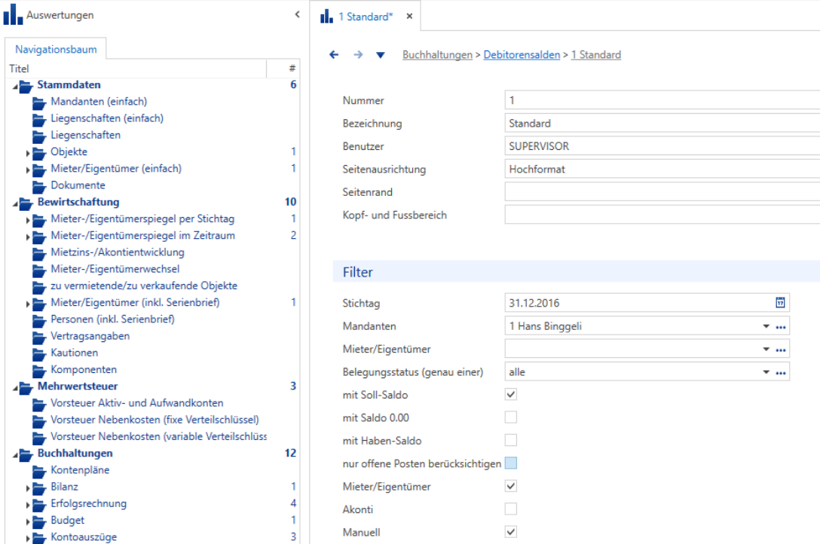
Task: Open the Debitorensalden breadcrumb link
Action: pyautogui.click(x=522, y=55)
